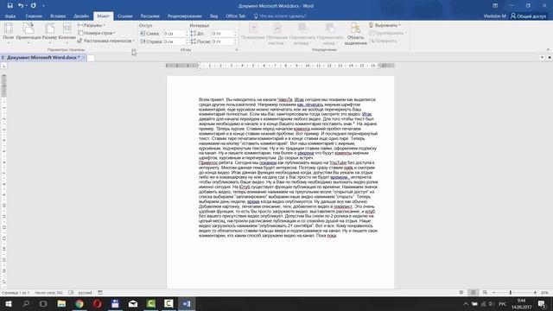This screenshot has height=311, width=553.
Task: Click the page number status indicator
Action: 16,293
